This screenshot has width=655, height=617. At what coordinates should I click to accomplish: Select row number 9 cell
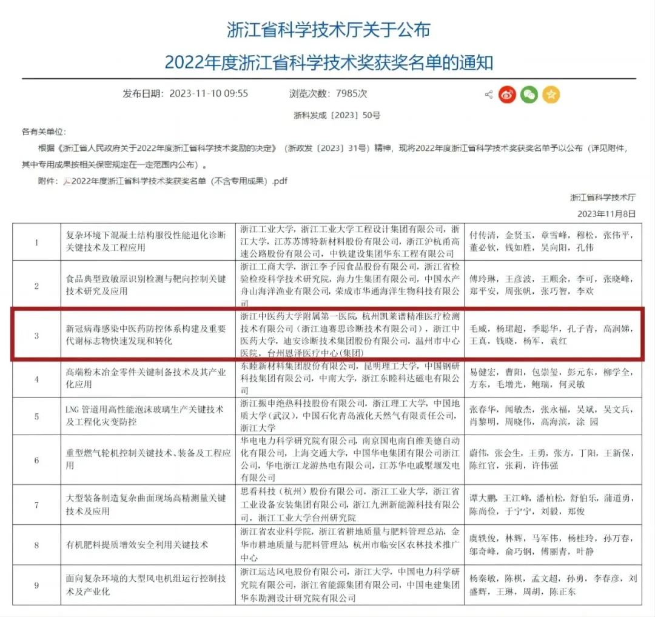click(x=37, y=585)
